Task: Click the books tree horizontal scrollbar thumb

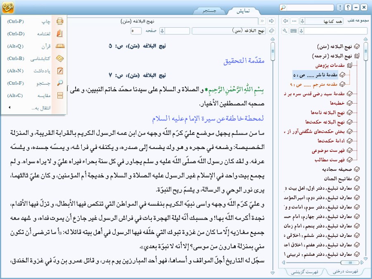Action: 350,262
